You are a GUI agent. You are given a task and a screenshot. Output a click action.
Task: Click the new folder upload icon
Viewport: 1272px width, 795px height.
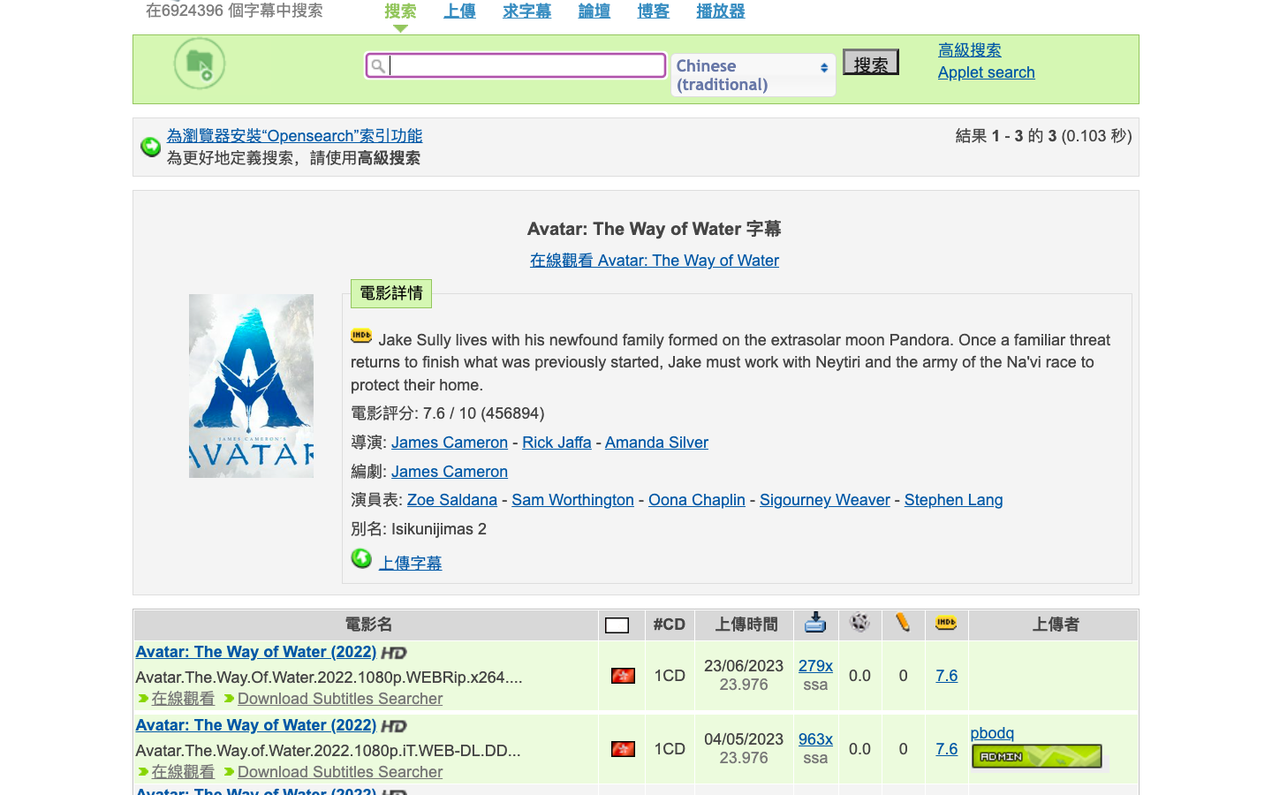pyautogui.click(x=199, y=64)
